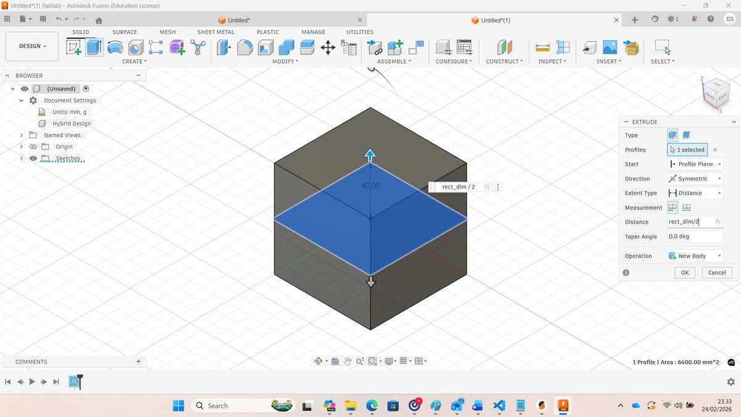Viewport: 741px width, 417px height.
Task: Open the Direction Symmetric dropdown
Action: (x=695, y=179)
